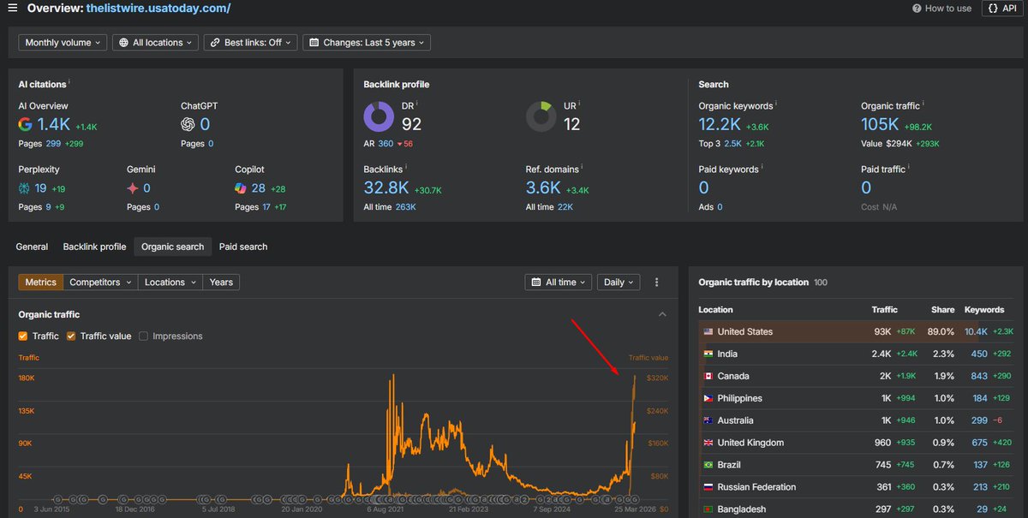This screenshot has width=1028, height=518.
Task: Click Canada keywords 843 value
Action: (979, 376)
